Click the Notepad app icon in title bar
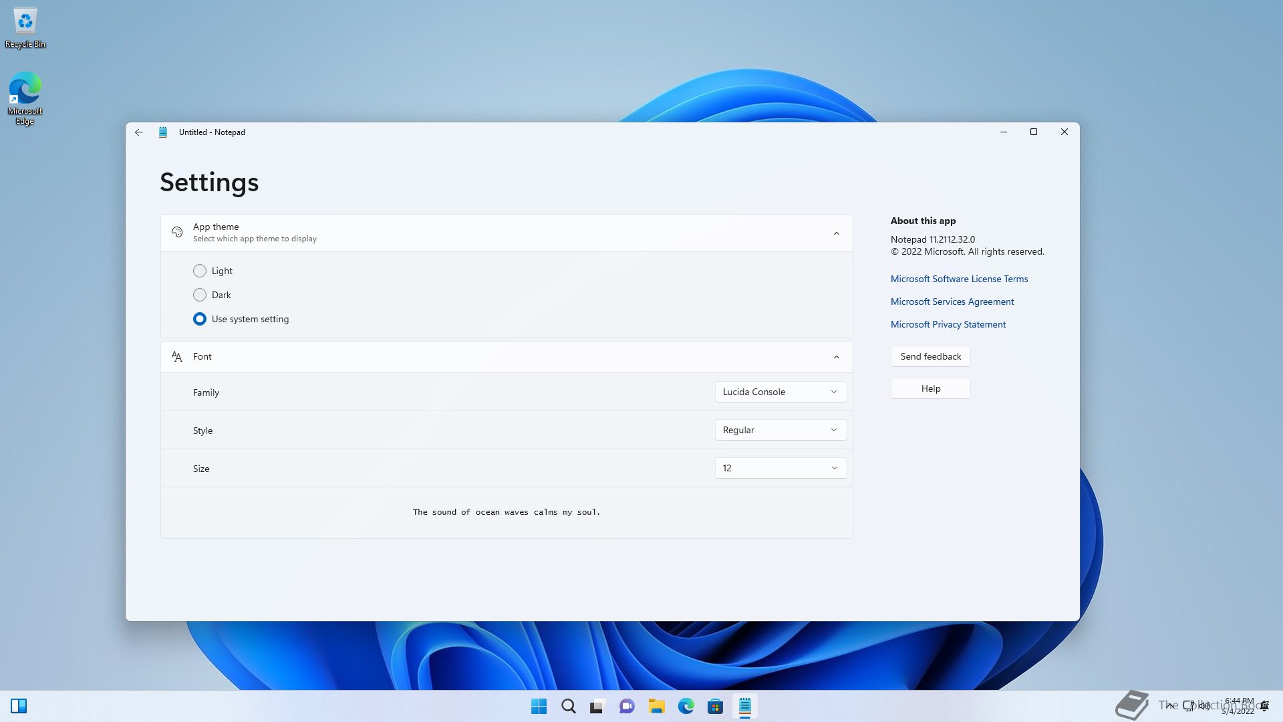This screenshot has width=1283, height=722. point(162,132)
